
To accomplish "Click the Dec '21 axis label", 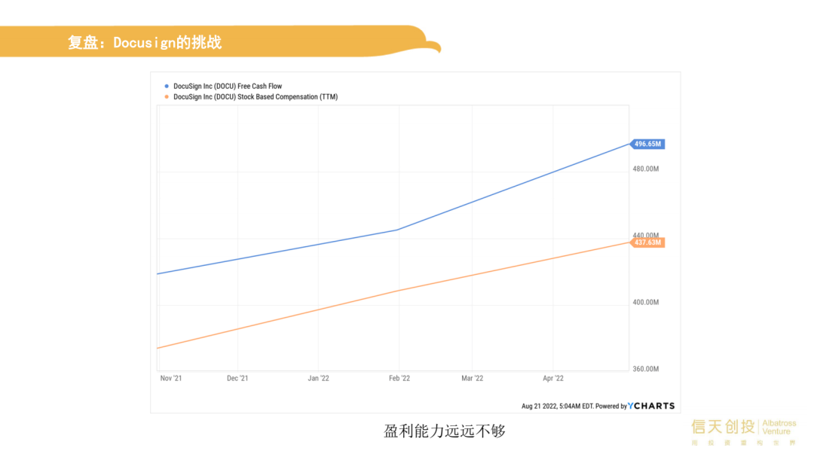I will (237, 378).
